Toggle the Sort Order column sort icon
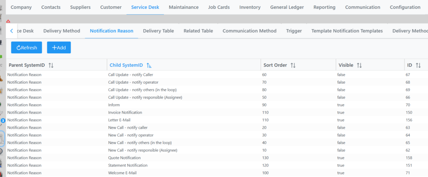Viewport: 428px width, 177px height. click(293, 65)
